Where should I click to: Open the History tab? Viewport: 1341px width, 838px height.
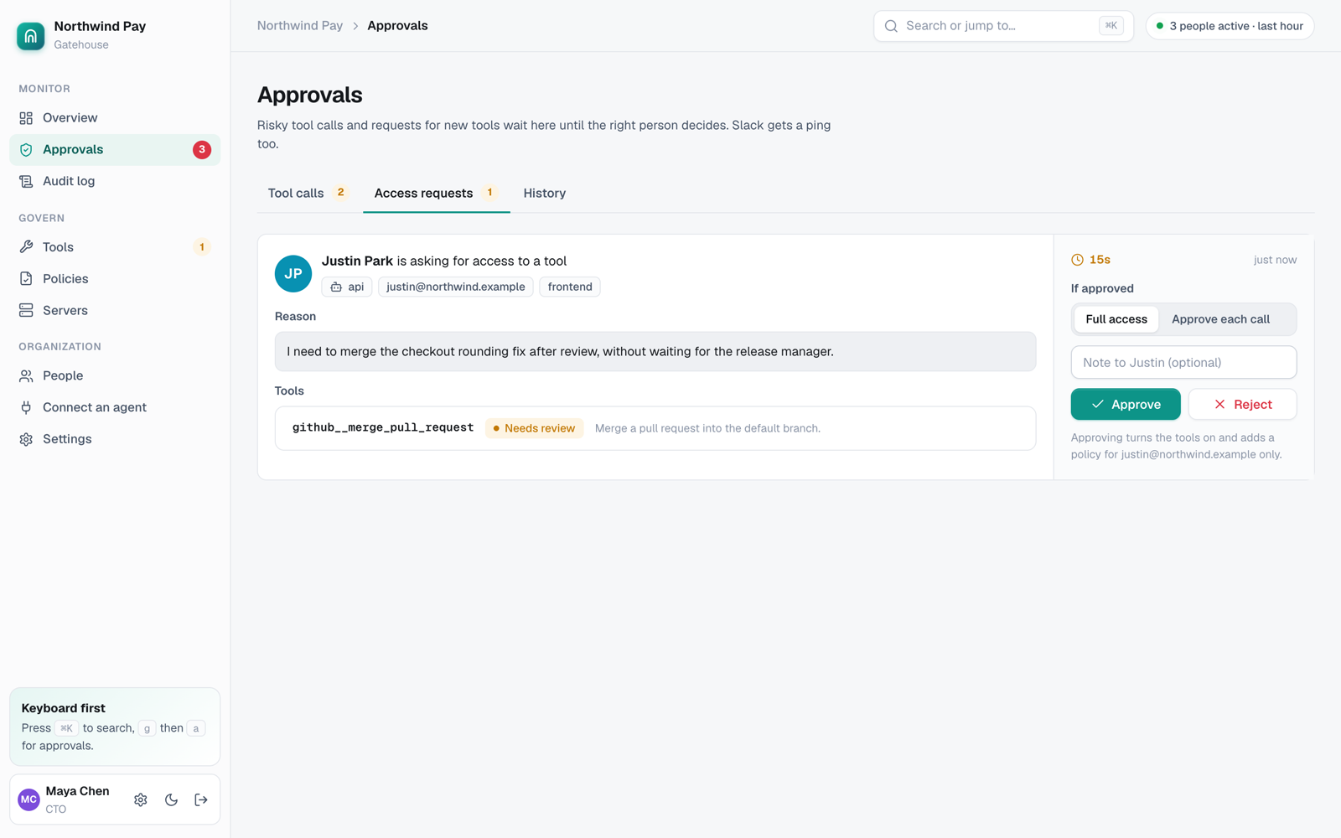[545, 194]
